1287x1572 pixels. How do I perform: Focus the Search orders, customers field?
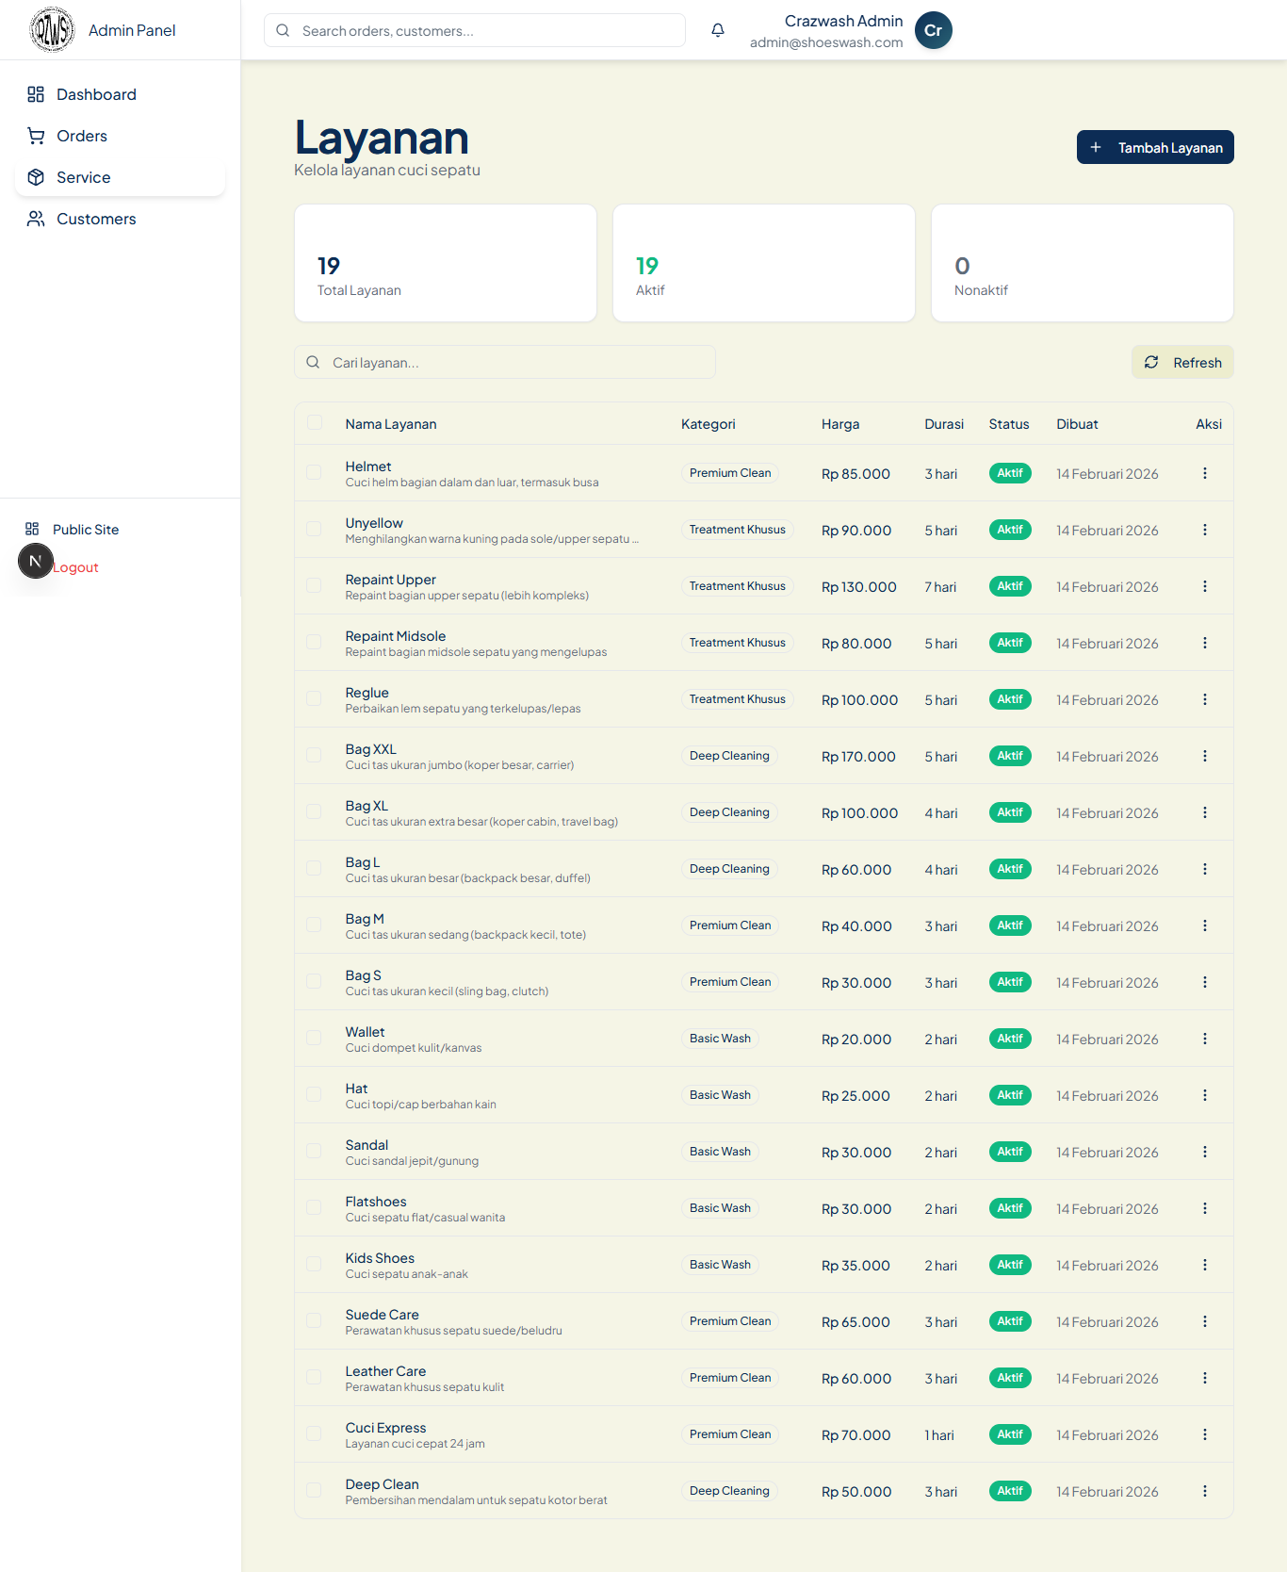(475, 30)
